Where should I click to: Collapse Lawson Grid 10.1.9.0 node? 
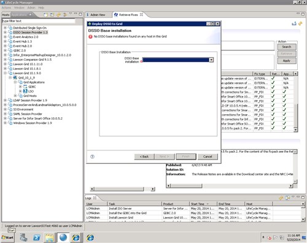pos(5,73)
